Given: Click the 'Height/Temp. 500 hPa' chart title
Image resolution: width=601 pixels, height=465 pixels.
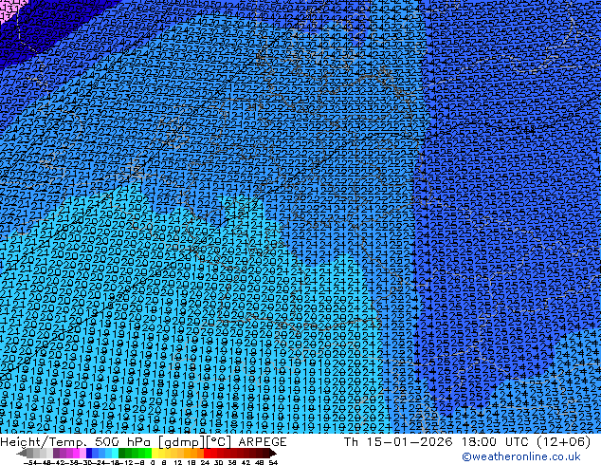Looking at the screenshot, I should pyautogui.click(x=76, y=442).
